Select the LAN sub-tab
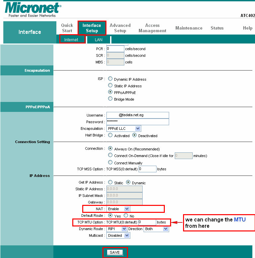 [98, 40]
